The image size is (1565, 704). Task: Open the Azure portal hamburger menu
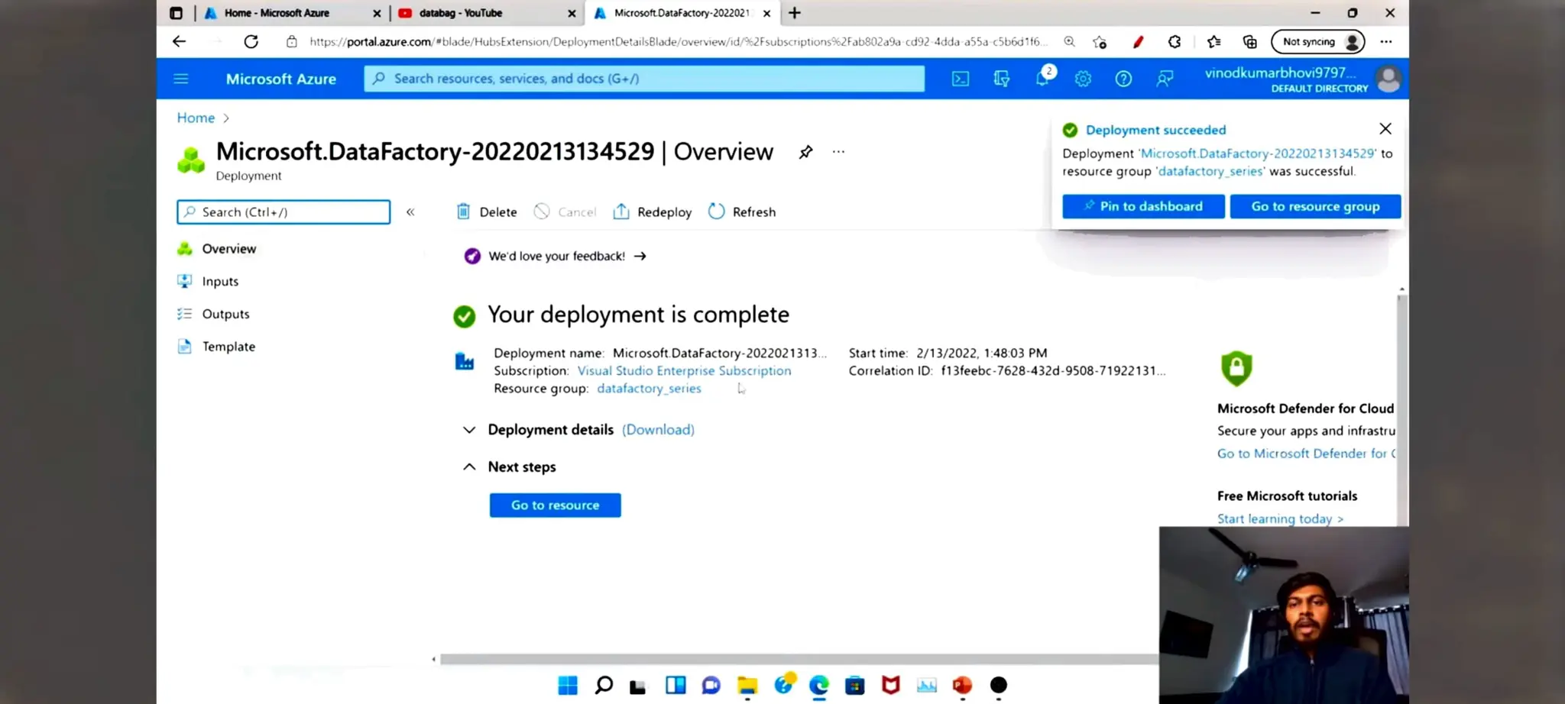coord(181,79)
